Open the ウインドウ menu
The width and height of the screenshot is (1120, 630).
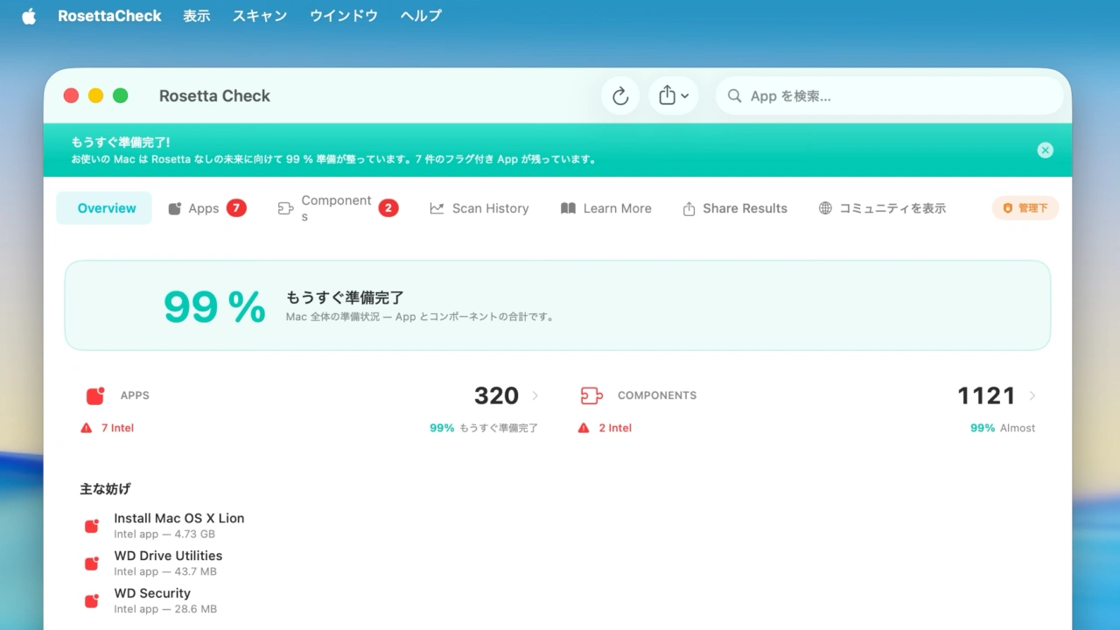[344, 16]
